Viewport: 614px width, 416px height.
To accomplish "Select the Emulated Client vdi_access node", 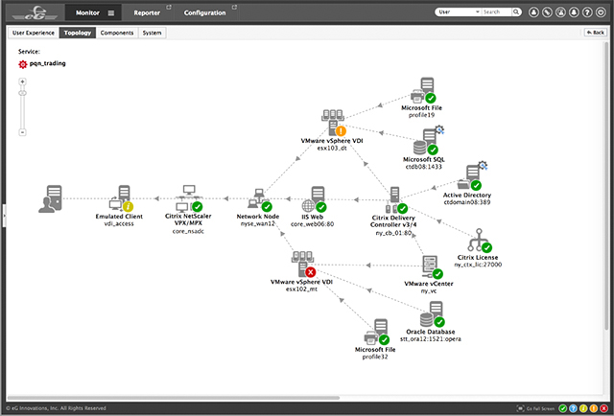I will tap(122, 198).
